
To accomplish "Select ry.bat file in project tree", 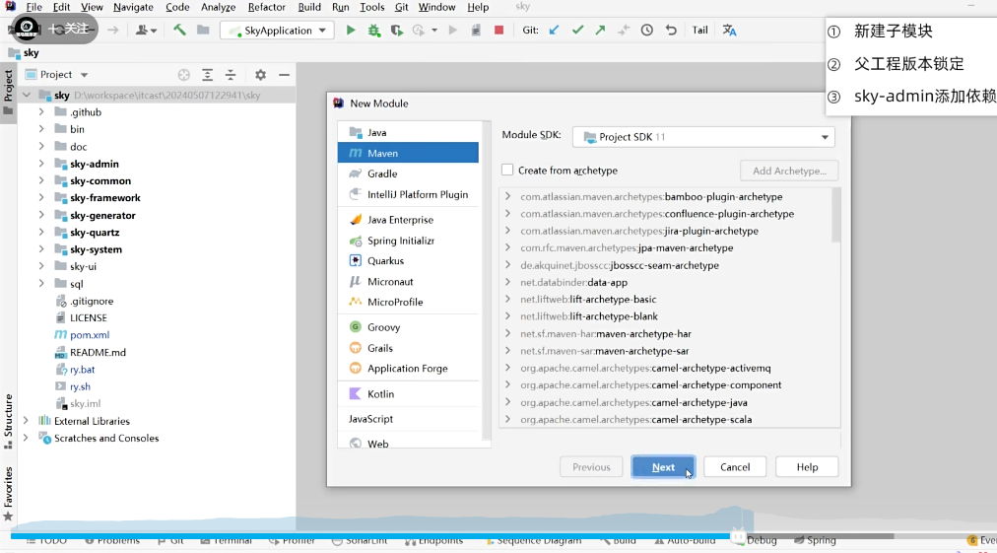I will (82, 369).
